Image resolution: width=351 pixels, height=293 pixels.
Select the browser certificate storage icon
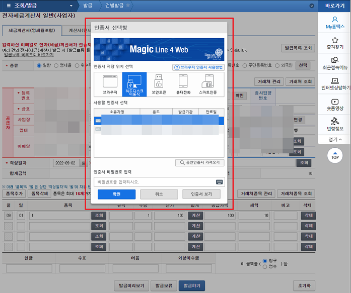[x=110, y=84]
